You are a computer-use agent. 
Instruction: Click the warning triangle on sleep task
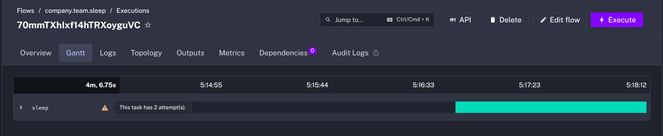(x=105, y=108)
